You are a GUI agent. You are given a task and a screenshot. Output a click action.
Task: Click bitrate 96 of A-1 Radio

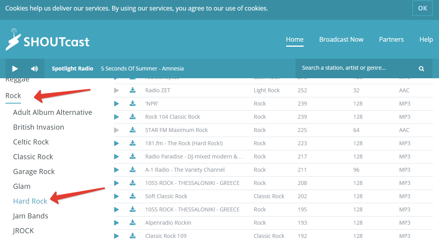pos(356,170)
